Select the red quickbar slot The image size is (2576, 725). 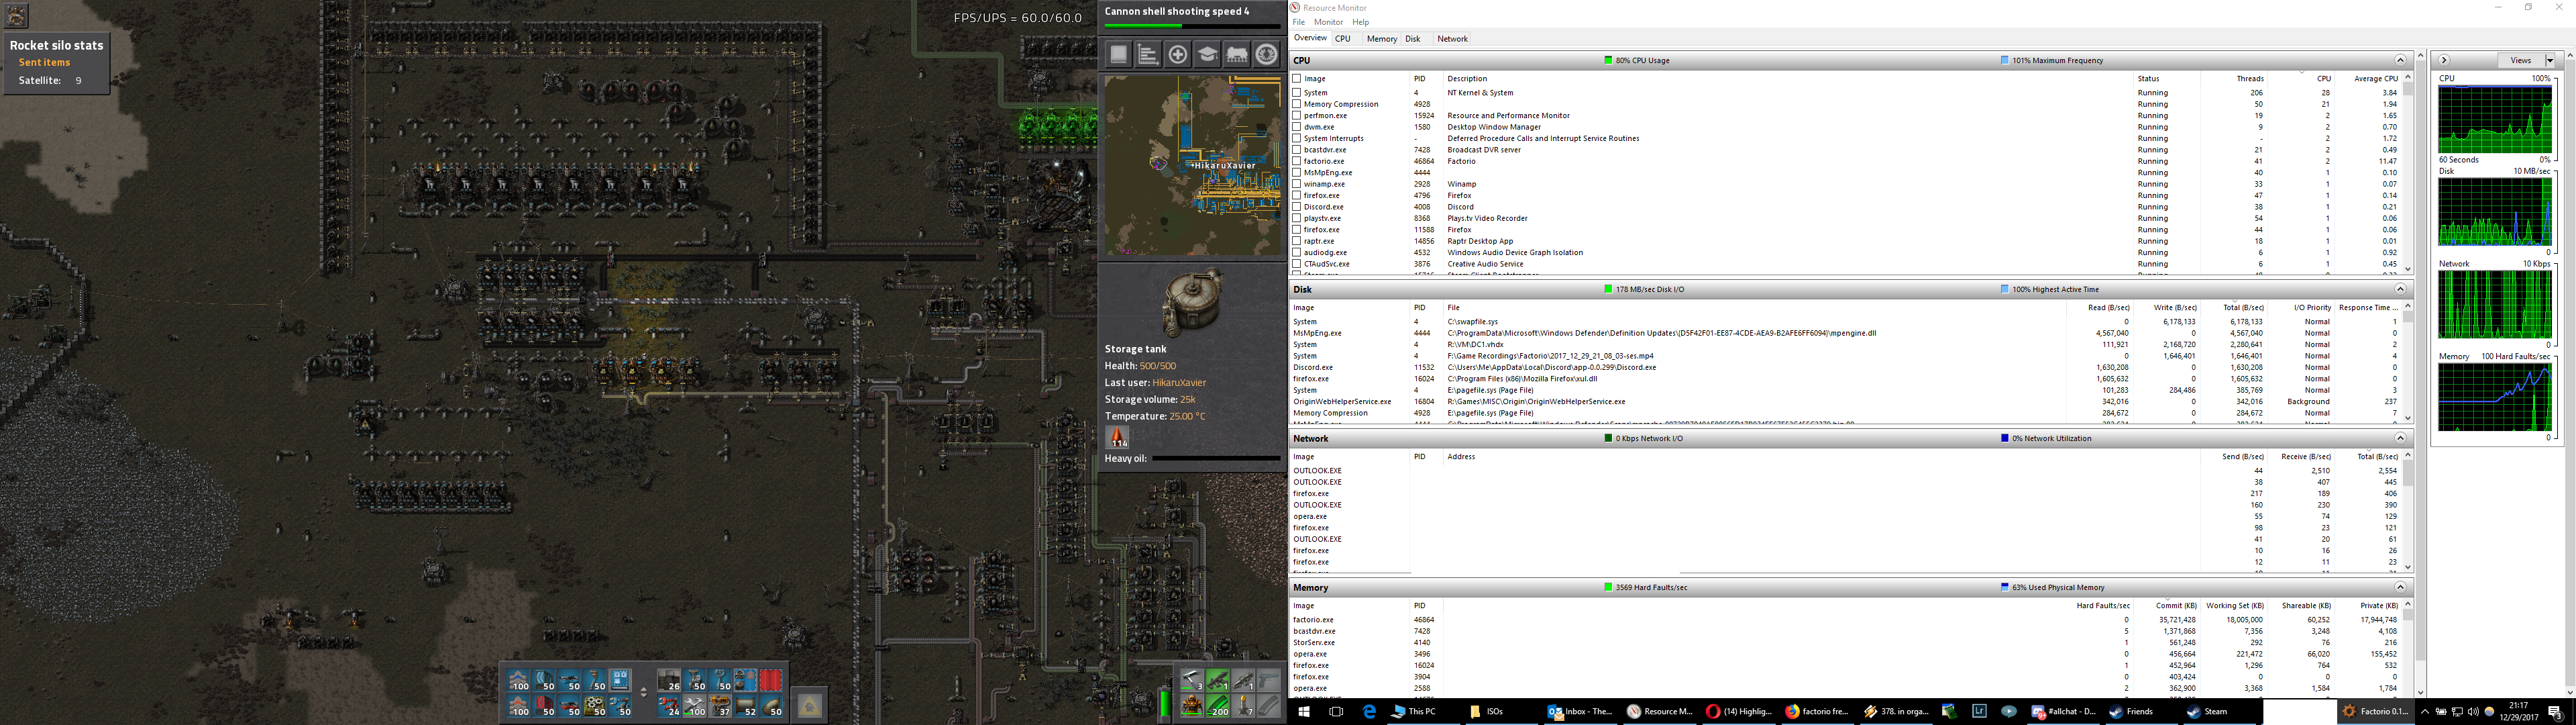[771, 680]
